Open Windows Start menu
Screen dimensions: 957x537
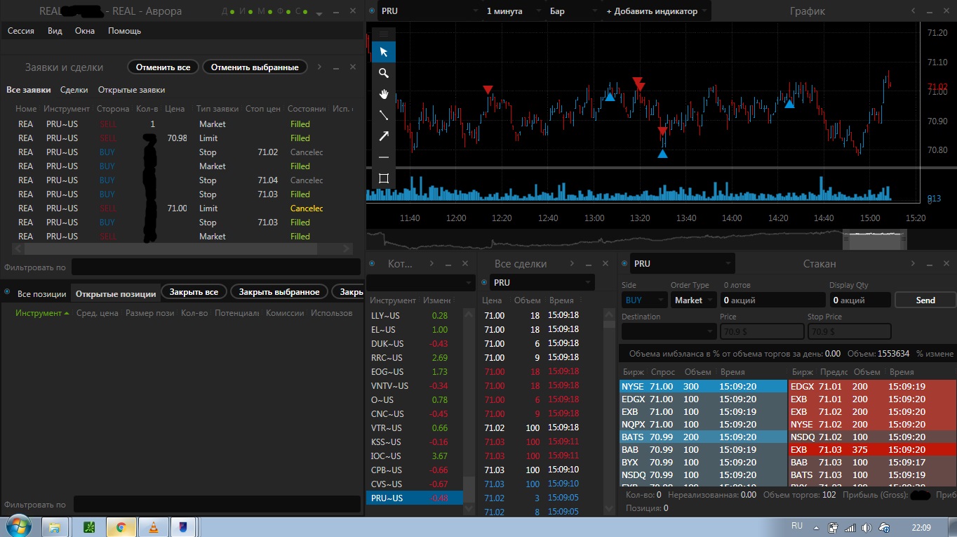(x=18, y=526)
